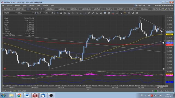The height and width of the screenshot is (98, 175).
Task: Switch to the USD/RUB, H4 chart tab
Action: pyautogui.click(x=98, y=9)
